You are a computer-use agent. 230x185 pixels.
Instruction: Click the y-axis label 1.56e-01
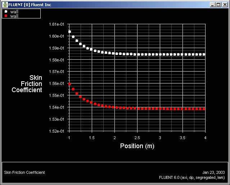pos(57,83)
